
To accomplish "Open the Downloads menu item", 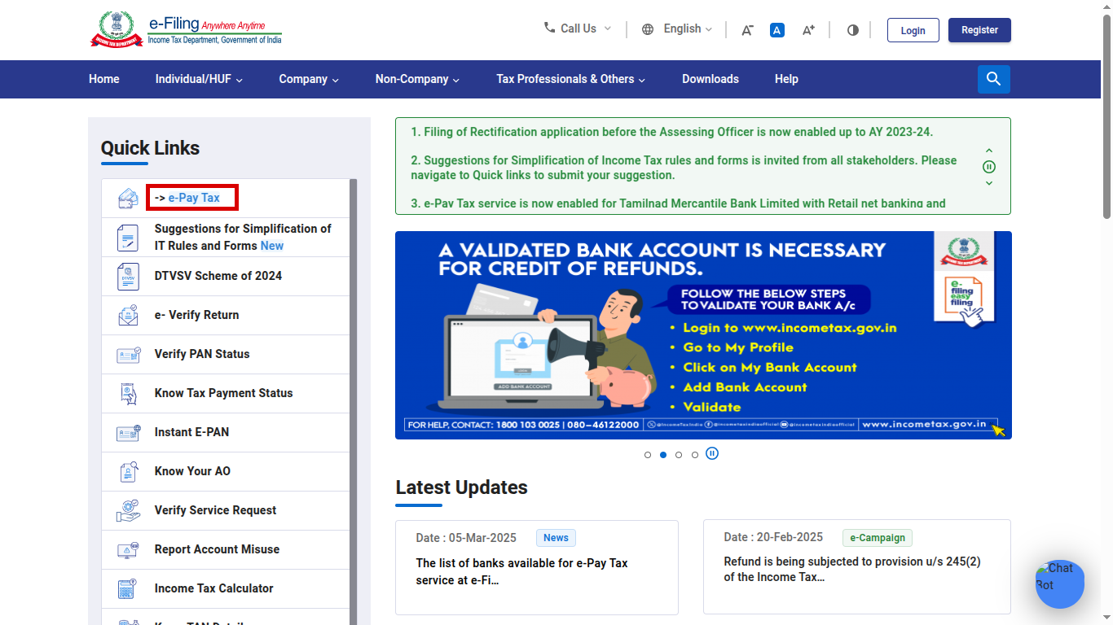I will point(710,79).
